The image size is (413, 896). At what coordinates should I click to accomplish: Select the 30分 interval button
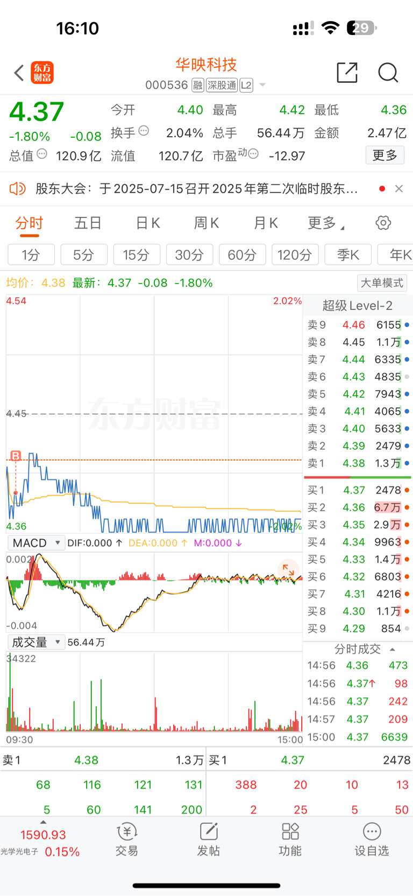[189, 255]
